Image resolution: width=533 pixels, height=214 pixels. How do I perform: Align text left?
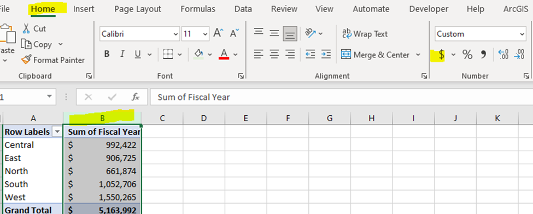(x=259, y=54)
